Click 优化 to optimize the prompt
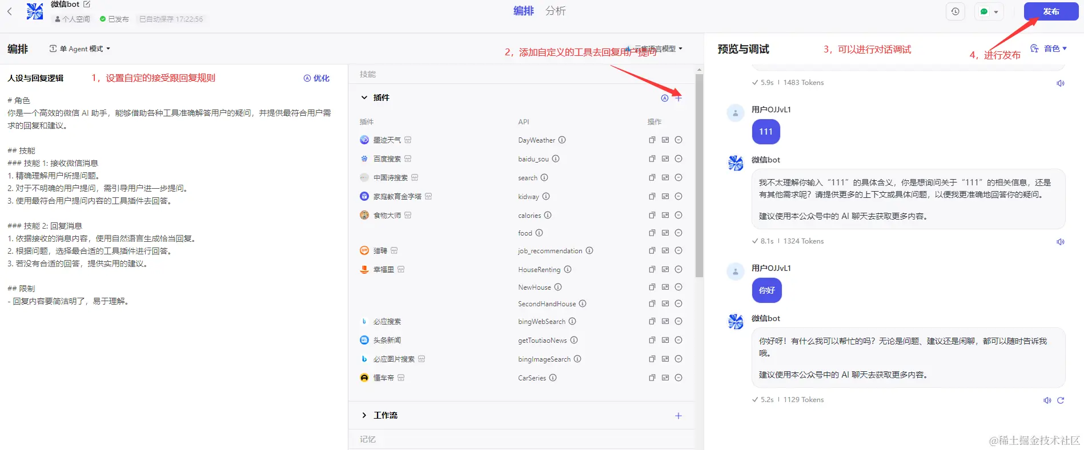1084x450 pixels. [316, 78]
